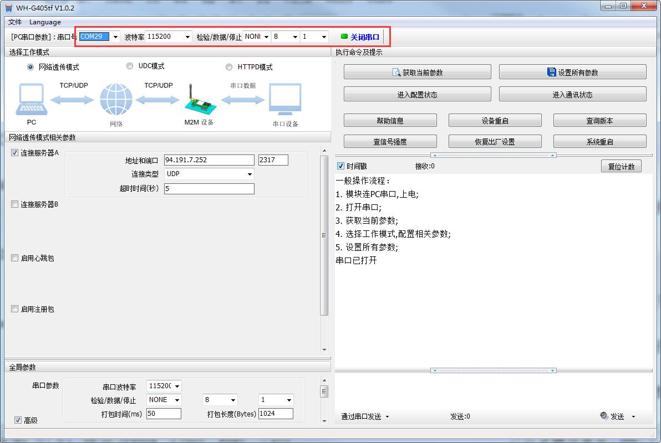The height and width of the screenshot is (443, 661).
Task: Select the HTTPD mode radio button
Action: pos(229,67)
